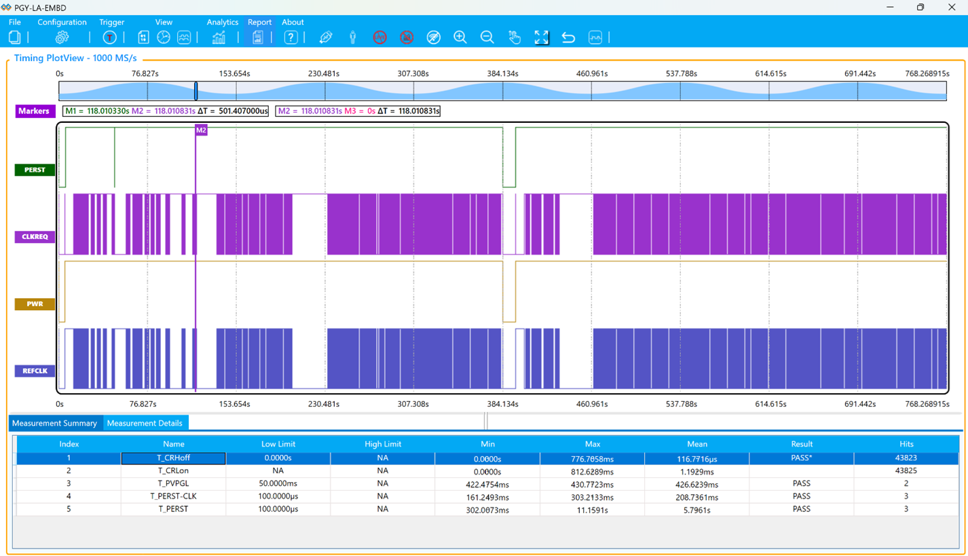968x556 pixels.
Task: Click the PERST signal label
Action: pyautogui.click(x=35, y=170)
